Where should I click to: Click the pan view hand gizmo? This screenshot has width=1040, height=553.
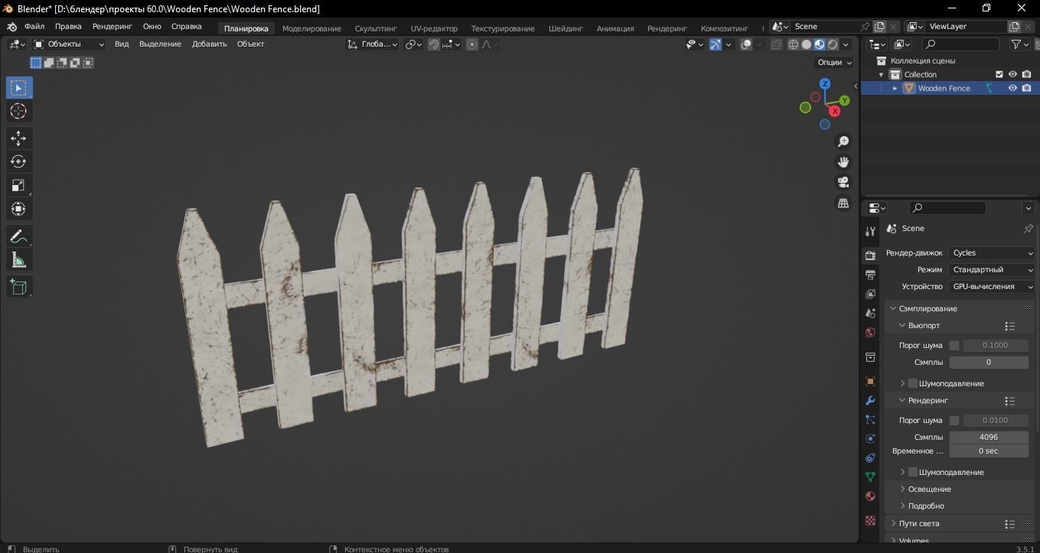(x=843, y=162)
